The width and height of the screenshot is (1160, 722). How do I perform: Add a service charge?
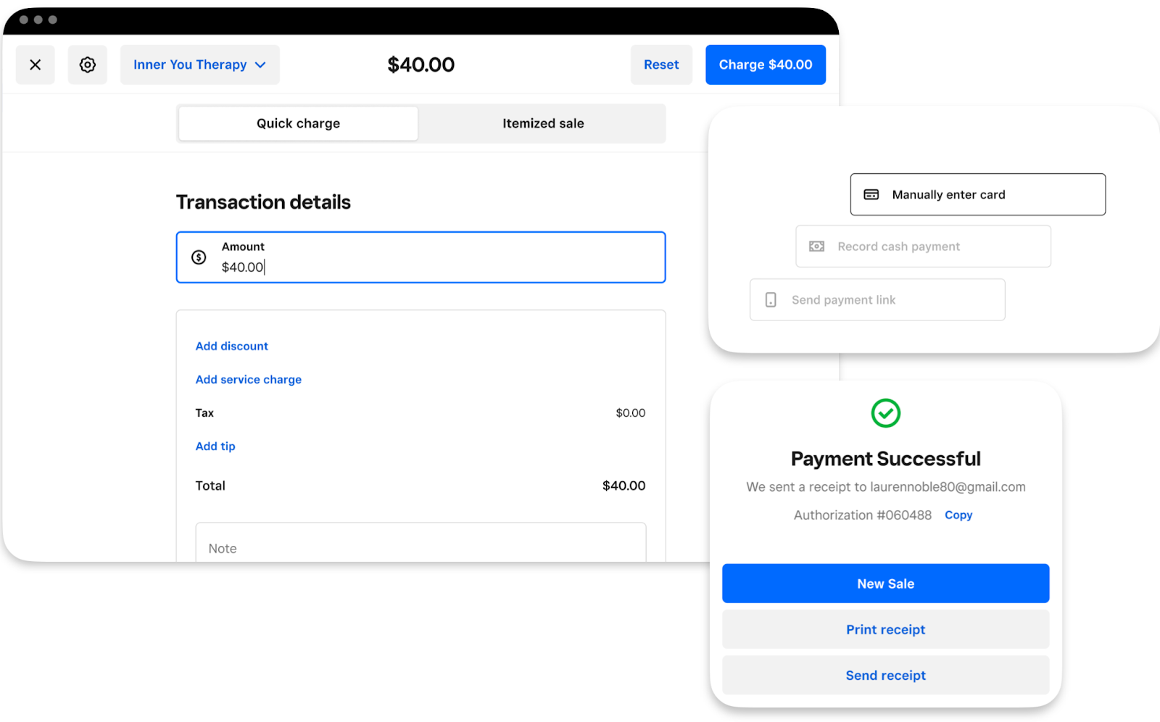(248, 379)
